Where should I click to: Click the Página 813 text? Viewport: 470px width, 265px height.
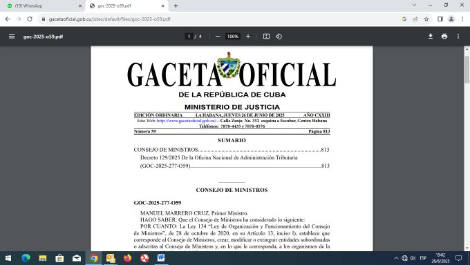(319, 131)
